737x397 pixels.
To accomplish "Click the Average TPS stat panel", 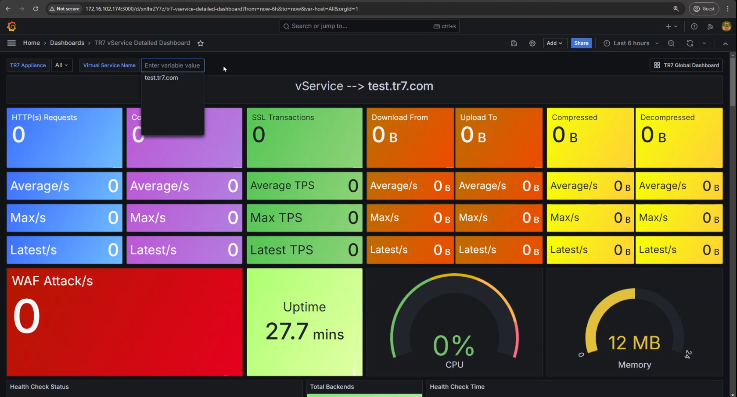I will 305,186.
